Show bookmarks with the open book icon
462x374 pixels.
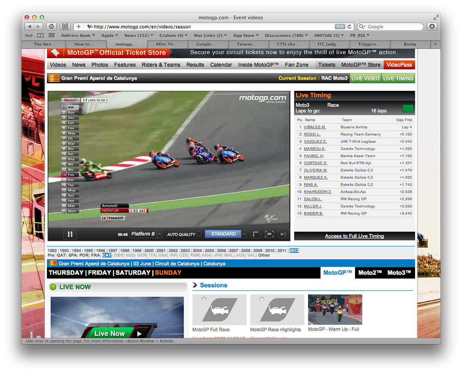[x=40, y=36]
